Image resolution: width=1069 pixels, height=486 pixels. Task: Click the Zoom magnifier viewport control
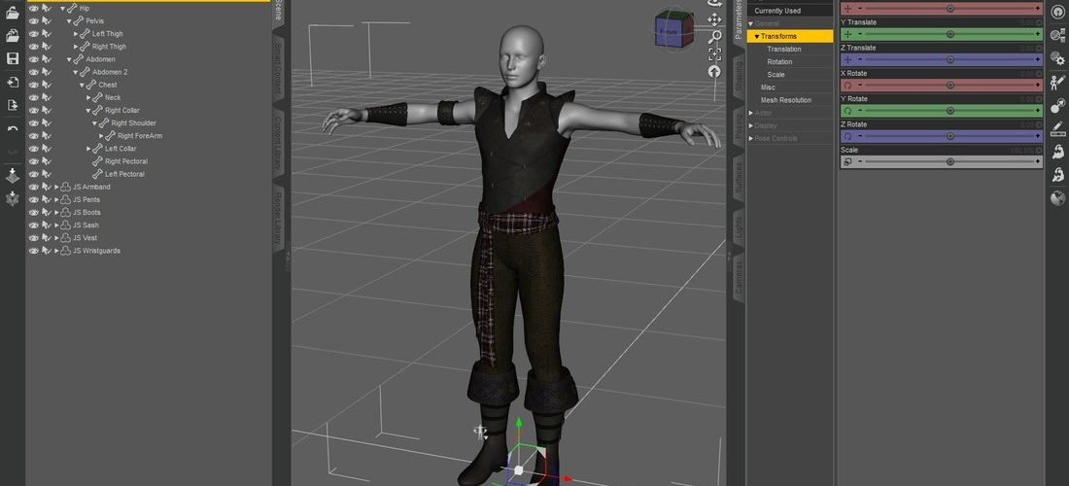coord(715,36)
